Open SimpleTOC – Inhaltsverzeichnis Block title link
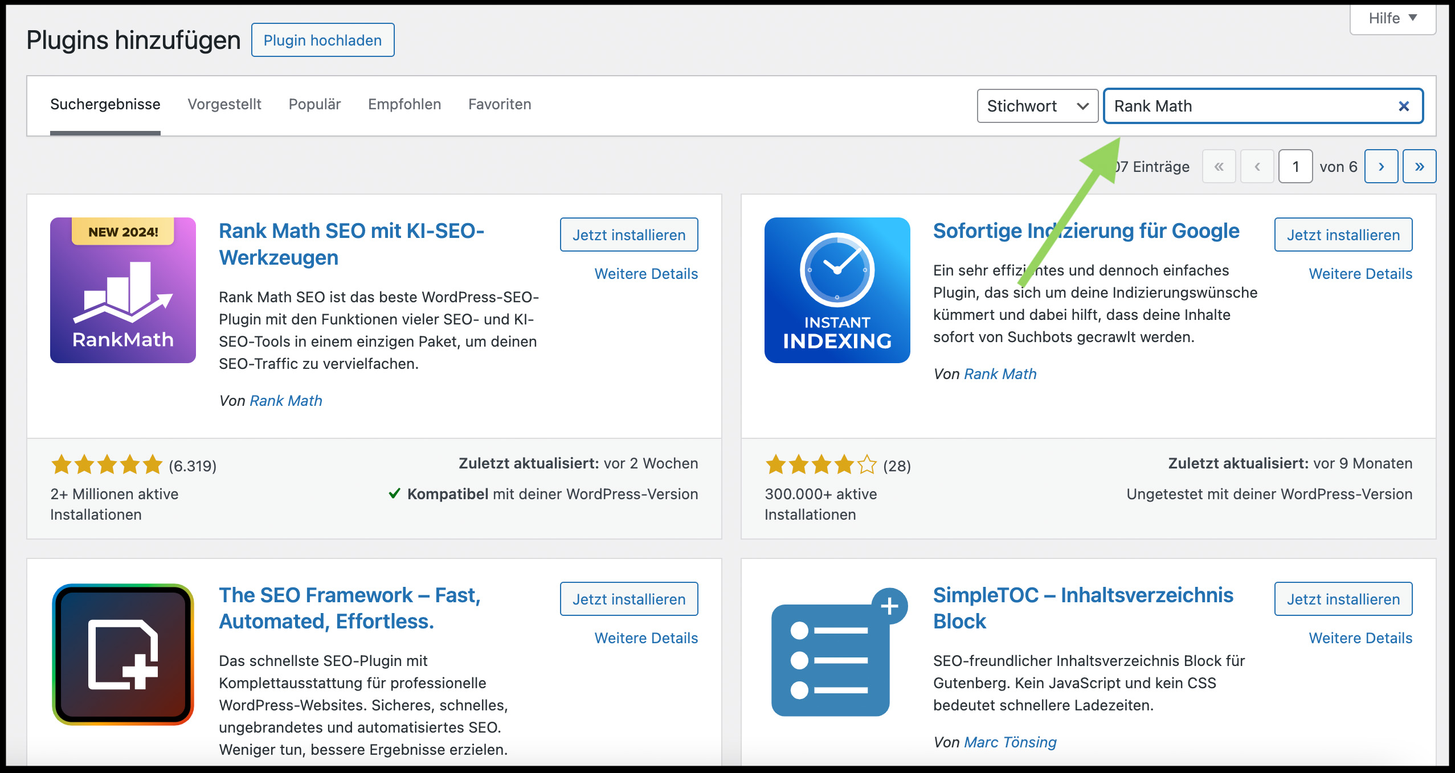1455x773 pixels. click(x=1083, y=608)
